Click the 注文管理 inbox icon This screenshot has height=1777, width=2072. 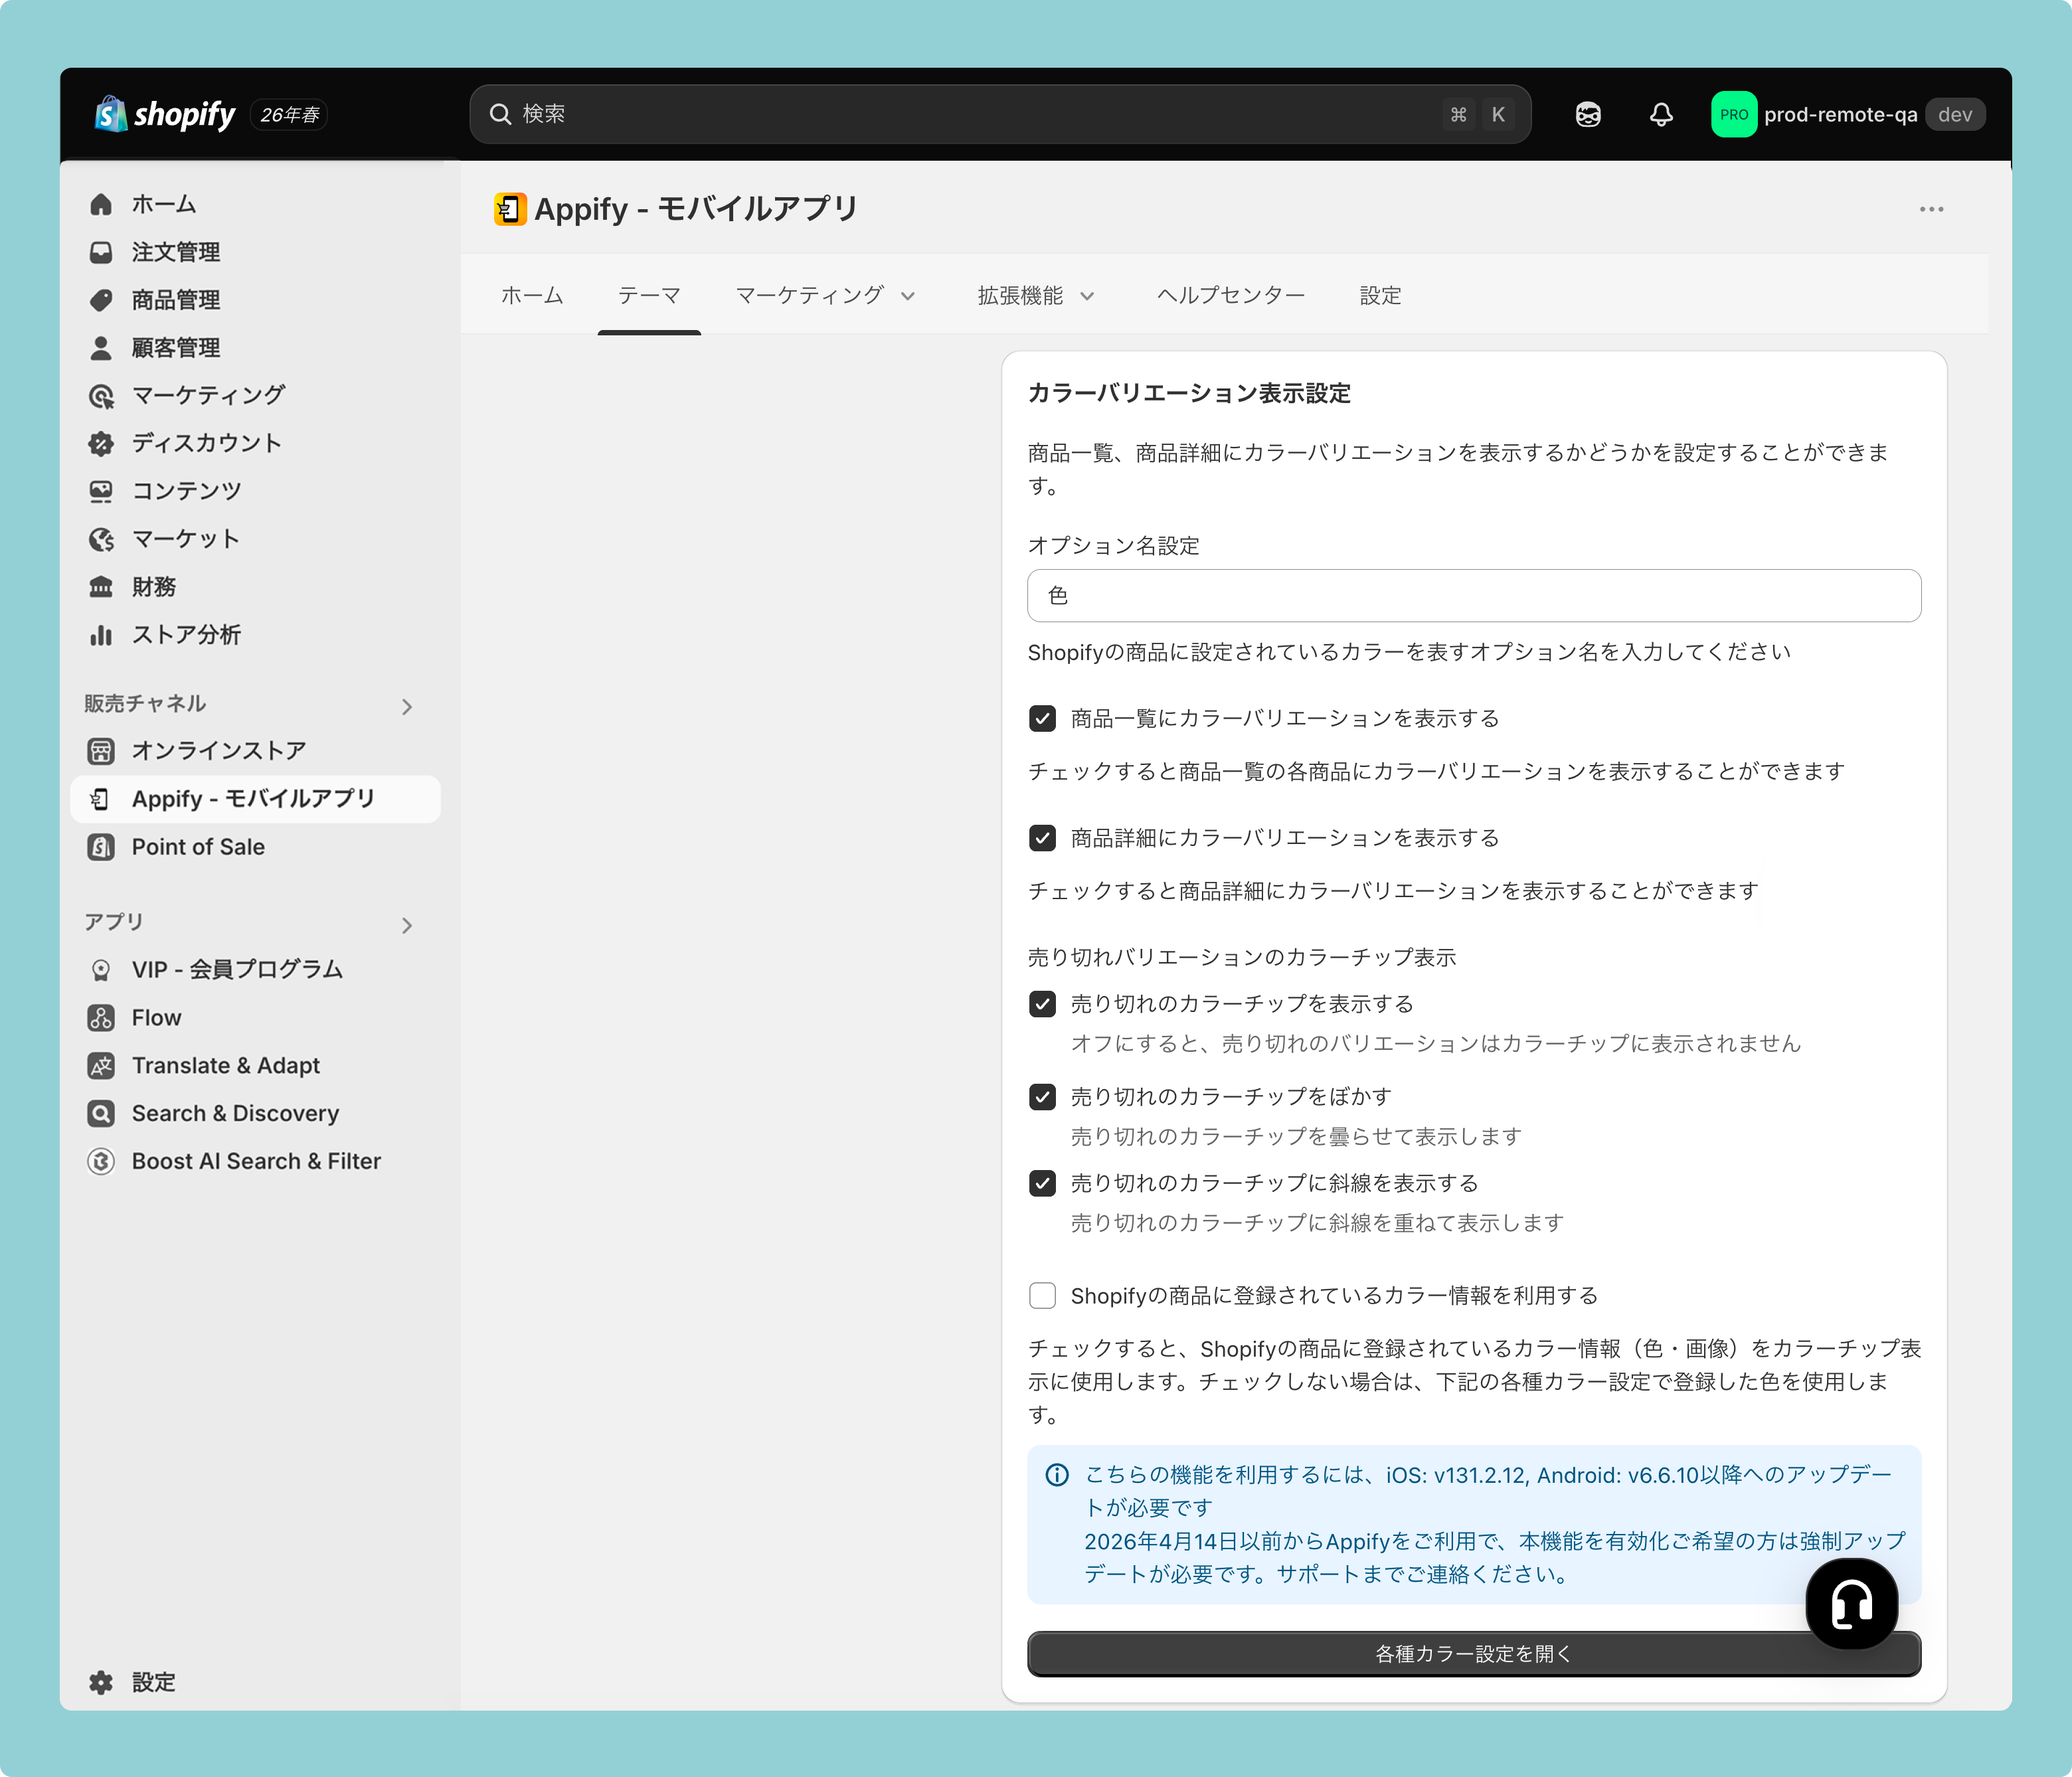(101, 252)
